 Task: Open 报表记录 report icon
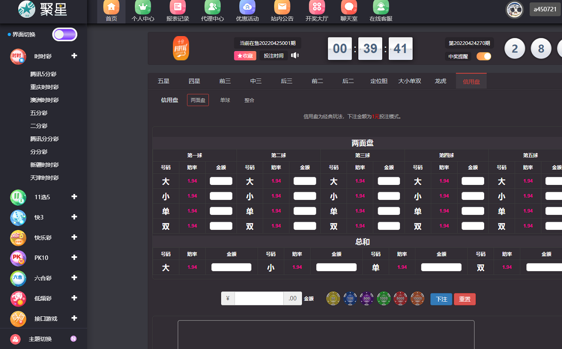pyautogui.click(x=177, y=8)
